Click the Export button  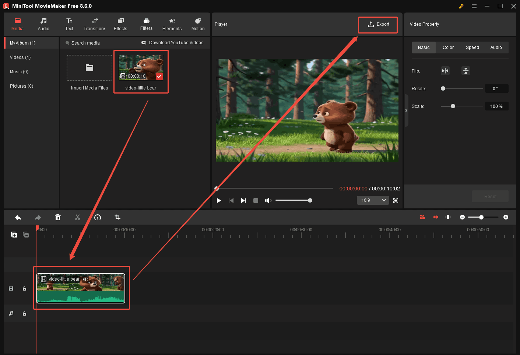click(378, 24)
